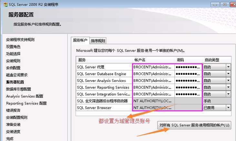Click password field for SQL Server 代理
The width and height of the screenshot is (236, 141).
point(188,67)
